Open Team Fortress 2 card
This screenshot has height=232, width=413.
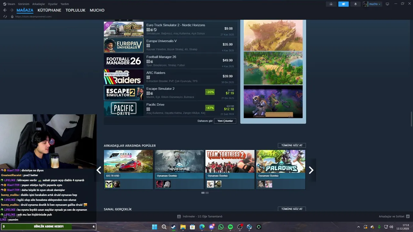point(230,169)
